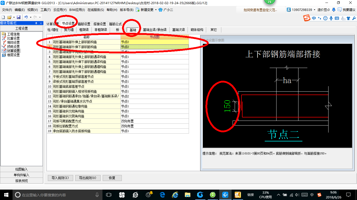Click the Save floppy disk icon
The height and width of the screenshot is (200, 357).
19,17
